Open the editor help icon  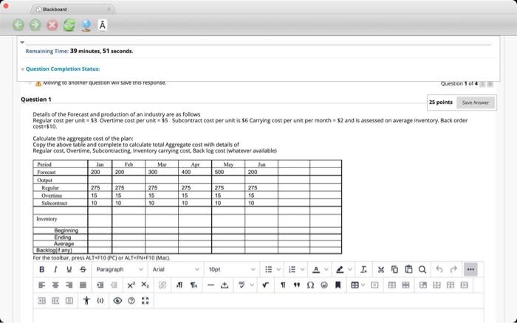click(x=131, y=301)
